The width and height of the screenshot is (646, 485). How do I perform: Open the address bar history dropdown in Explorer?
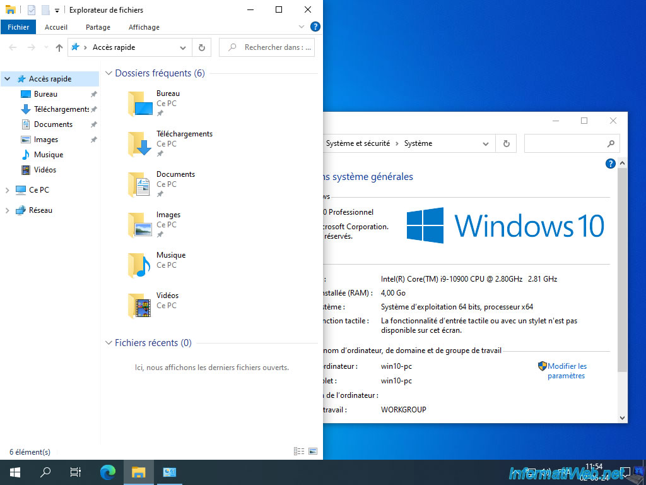click(x=183, y=47)
